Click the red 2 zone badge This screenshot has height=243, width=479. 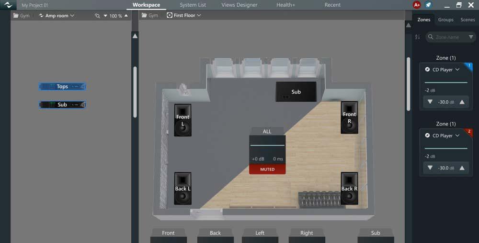[x=469, y=132]
